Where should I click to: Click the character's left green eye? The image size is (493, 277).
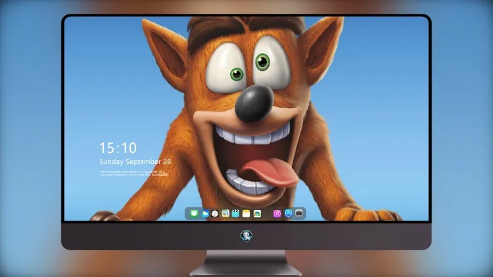pyautogui.click(x=237, y=74)
